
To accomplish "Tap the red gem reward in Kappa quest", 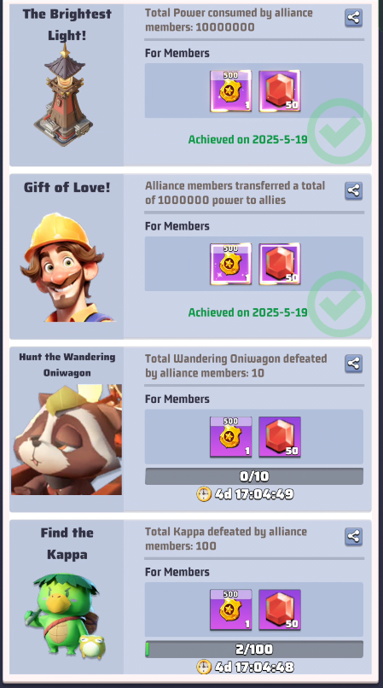I will (x=280, y=609).
